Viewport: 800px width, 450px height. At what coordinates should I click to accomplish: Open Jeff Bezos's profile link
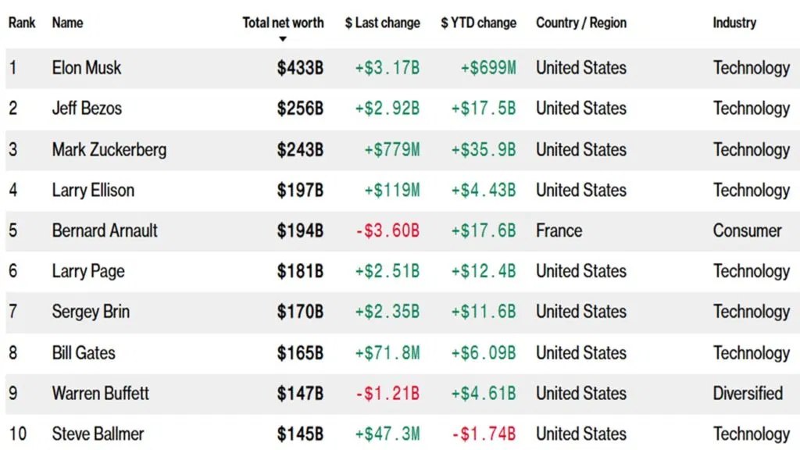87,109
